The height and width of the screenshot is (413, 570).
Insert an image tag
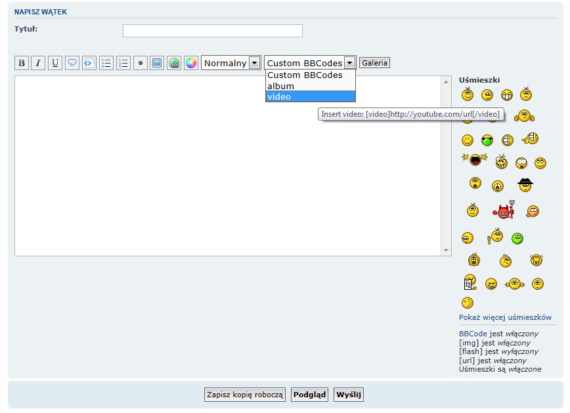click(x=157, y=63)
